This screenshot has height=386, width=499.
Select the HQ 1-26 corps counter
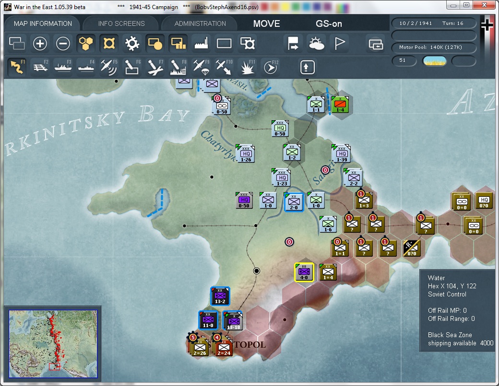pyautogui.click(x=245, y=153)
